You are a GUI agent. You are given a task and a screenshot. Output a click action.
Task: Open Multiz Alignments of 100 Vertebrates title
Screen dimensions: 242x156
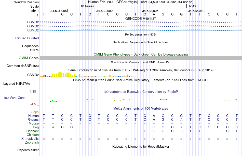[141, 109]
